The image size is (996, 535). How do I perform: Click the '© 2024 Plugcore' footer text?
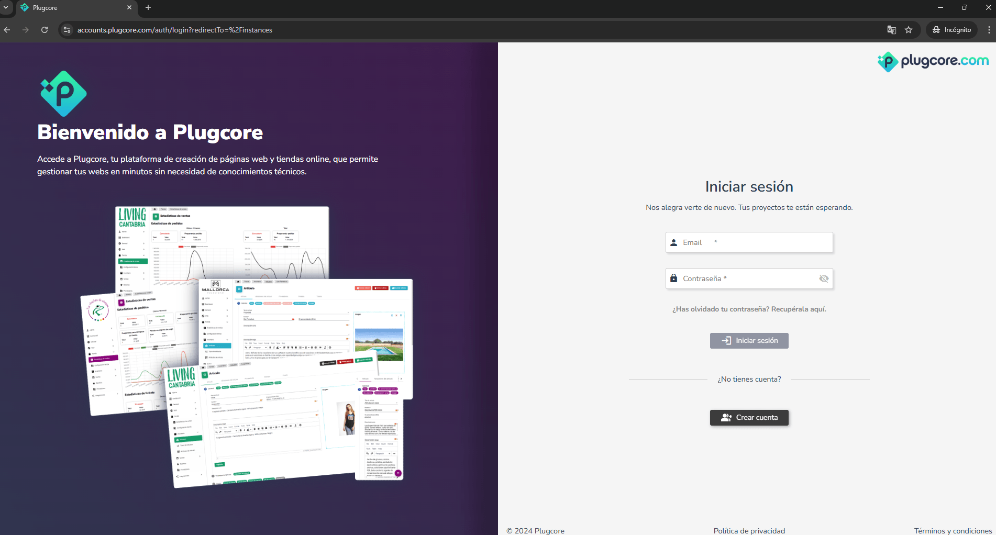pos(535,531)
